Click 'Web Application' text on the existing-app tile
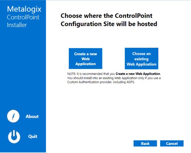The image size is (191, 153). click(x=141, y=64)
